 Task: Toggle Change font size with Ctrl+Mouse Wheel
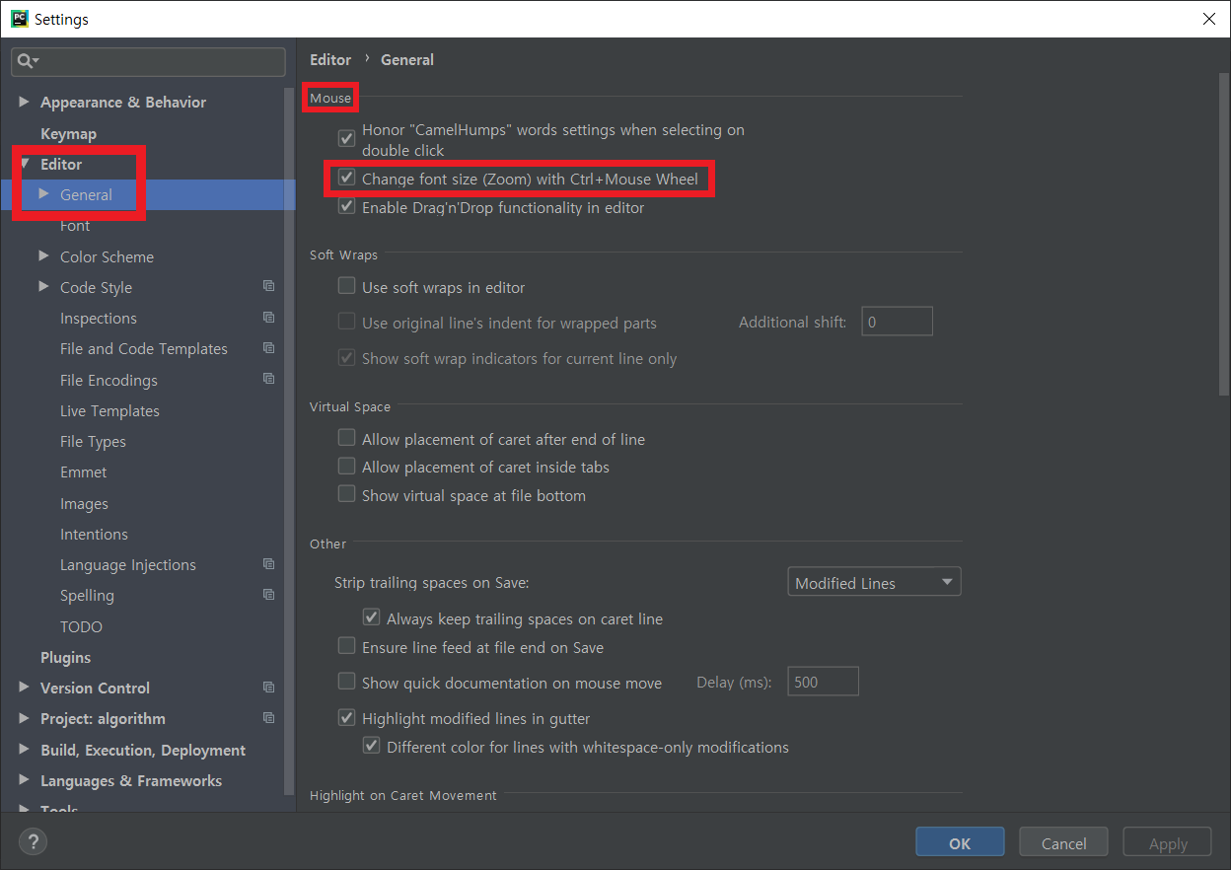click(346, 179)
